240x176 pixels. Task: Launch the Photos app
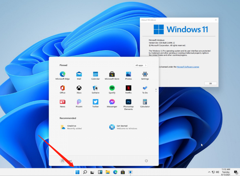[x=128, y=76]
